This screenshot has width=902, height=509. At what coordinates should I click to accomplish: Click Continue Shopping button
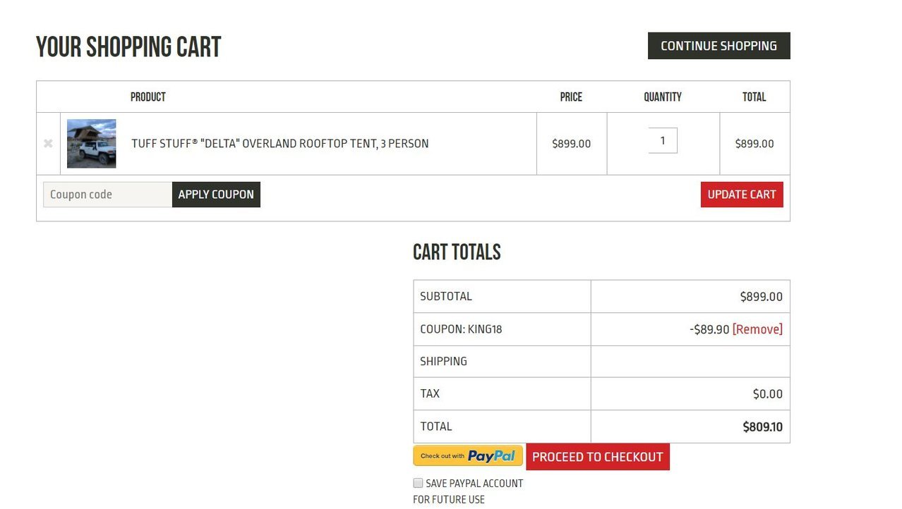[x=719, y=46]
